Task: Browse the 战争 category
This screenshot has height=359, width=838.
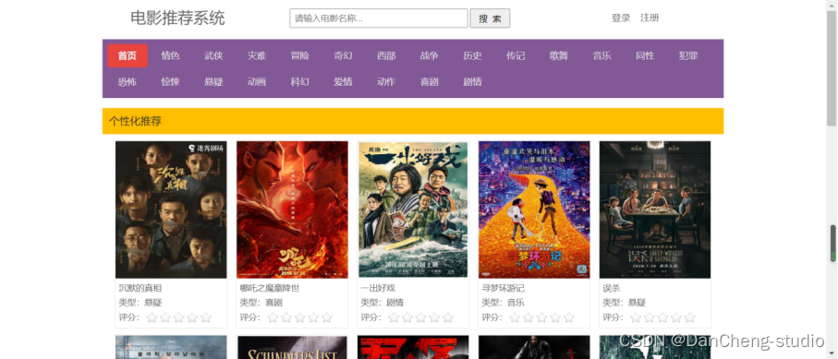Action: click(x=429, y=55)
